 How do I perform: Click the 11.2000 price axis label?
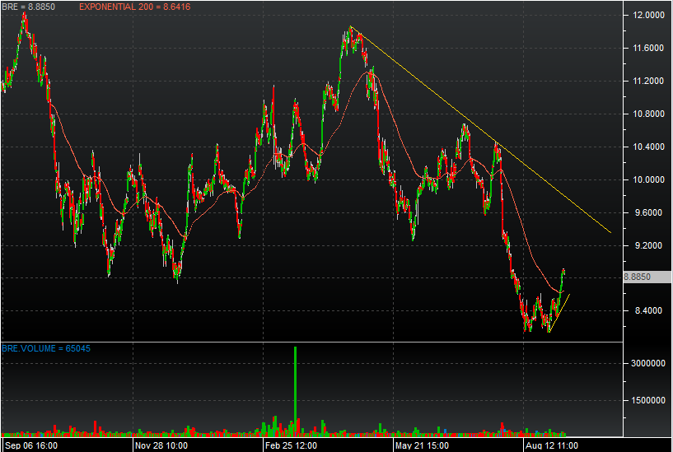[x=648, y=81]
